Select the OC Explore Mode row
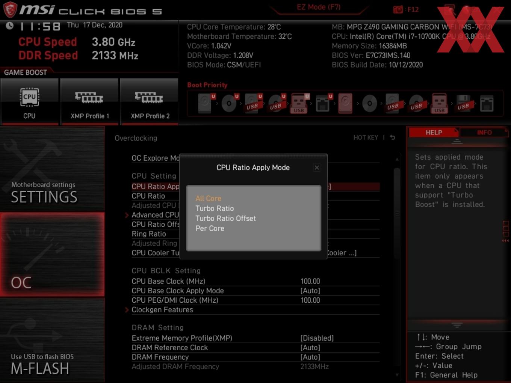511x383 pixels. click(156, 158)
